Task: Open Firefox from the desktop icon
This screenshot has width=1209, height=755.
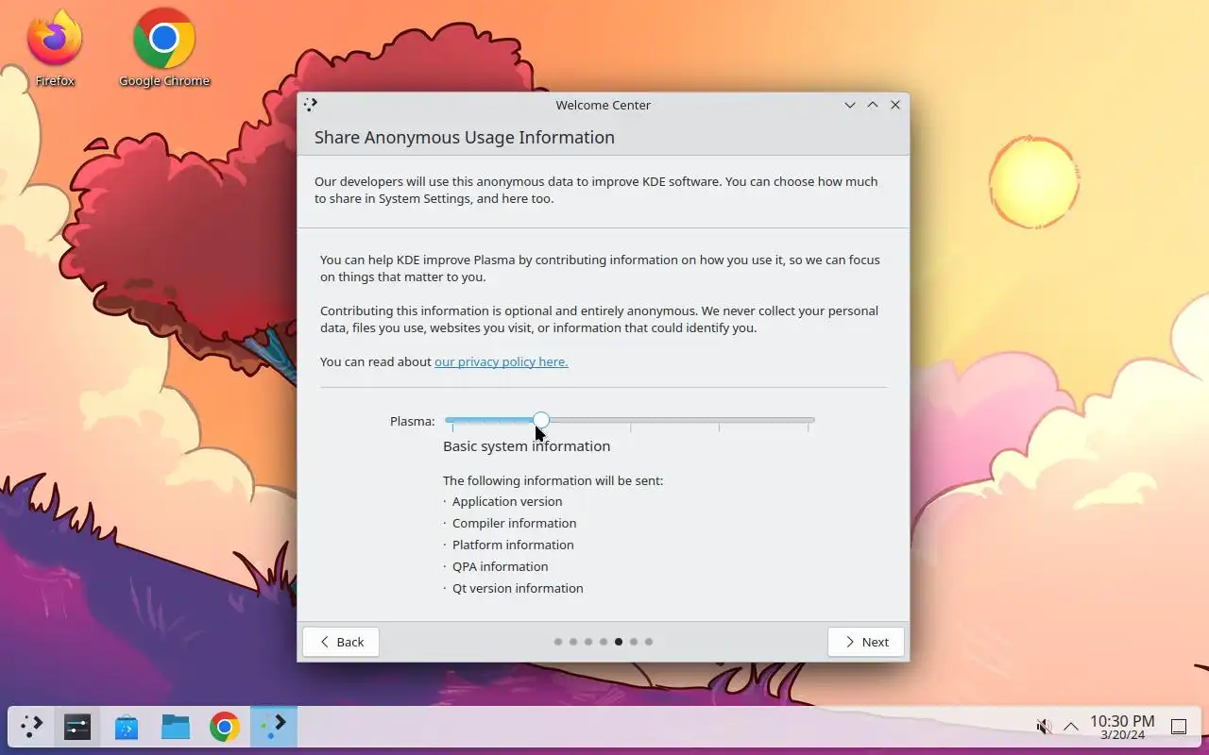Action: click(55, 48)
